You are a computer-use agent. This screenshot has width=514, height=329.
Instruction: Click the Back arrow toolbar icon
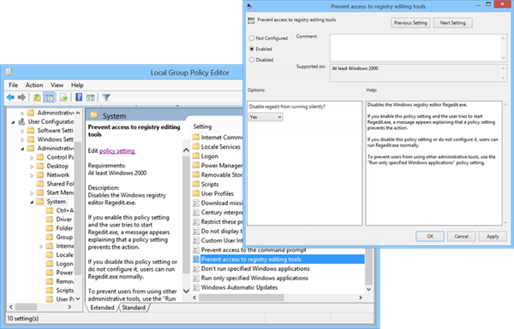10,97
